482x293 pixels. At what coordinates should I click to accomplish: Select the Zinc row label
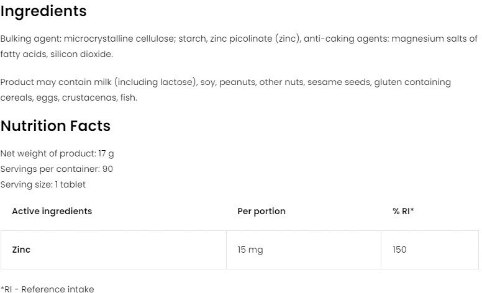click(x=21, y=250)
